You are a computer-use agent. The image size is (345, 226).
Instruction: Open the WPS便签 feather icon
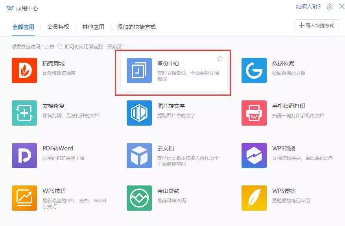(254, 198)
